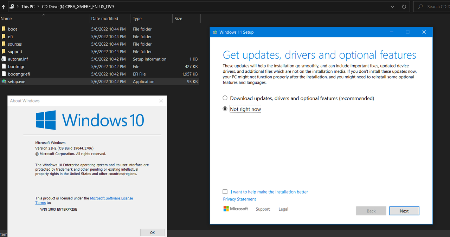Screen dimensions: 450x237
Task: Click the bootmgr.efi file icon
Action: click(x=4, y=74)
